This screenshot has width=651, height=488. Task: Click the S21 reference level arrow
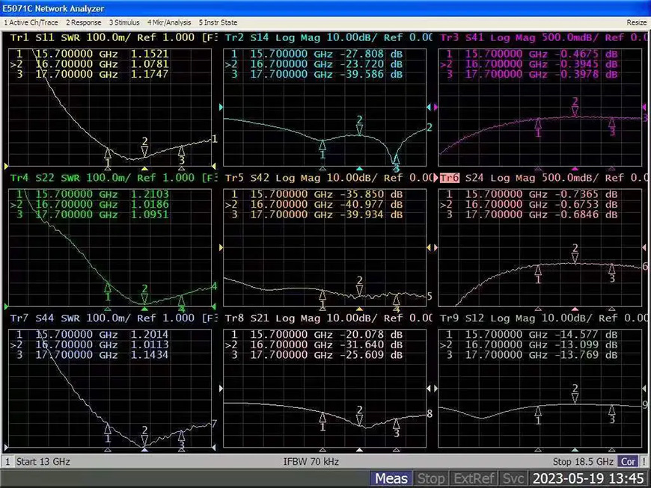[221, 389]
